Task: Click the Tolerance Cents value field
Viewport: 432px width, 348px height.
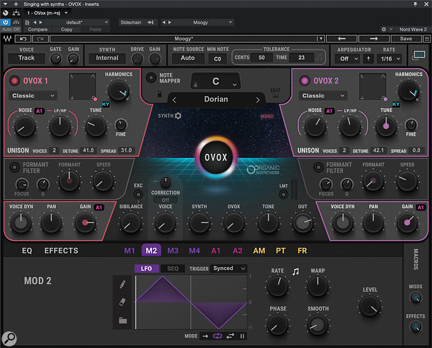Action: point(261,58)
